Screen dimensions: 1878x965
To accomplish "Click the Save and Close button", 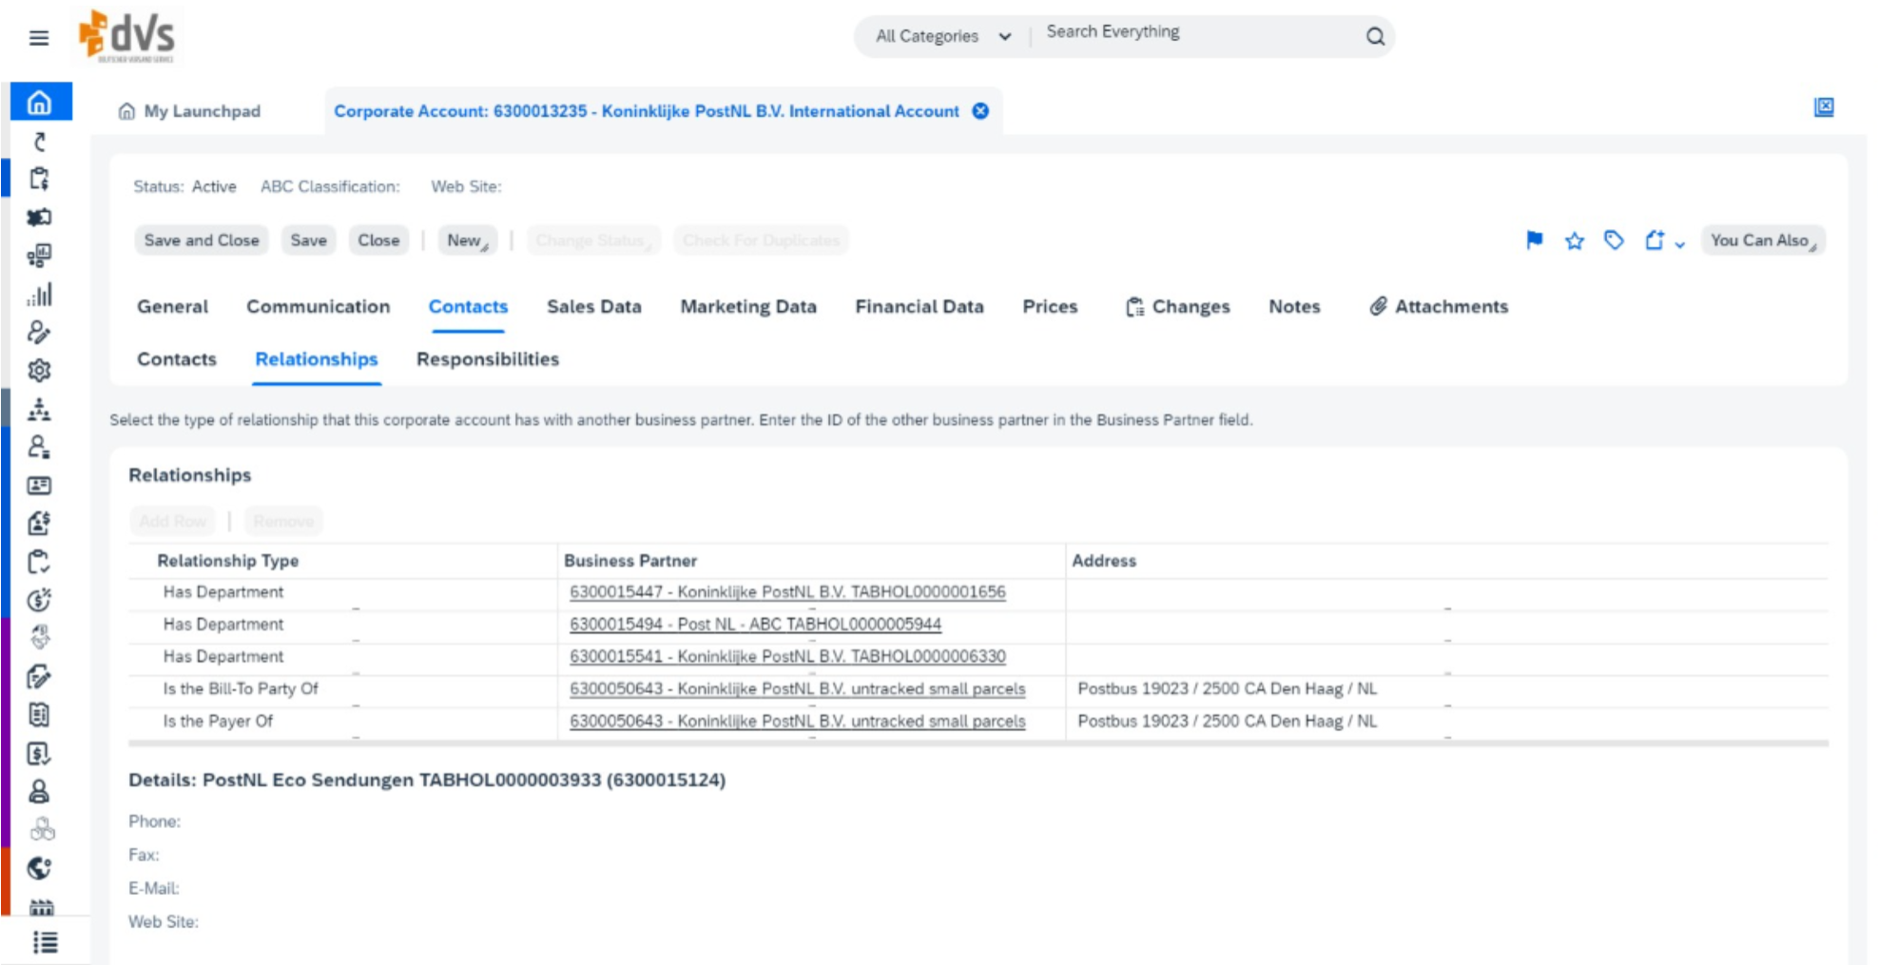I will (x=202, y=241).
